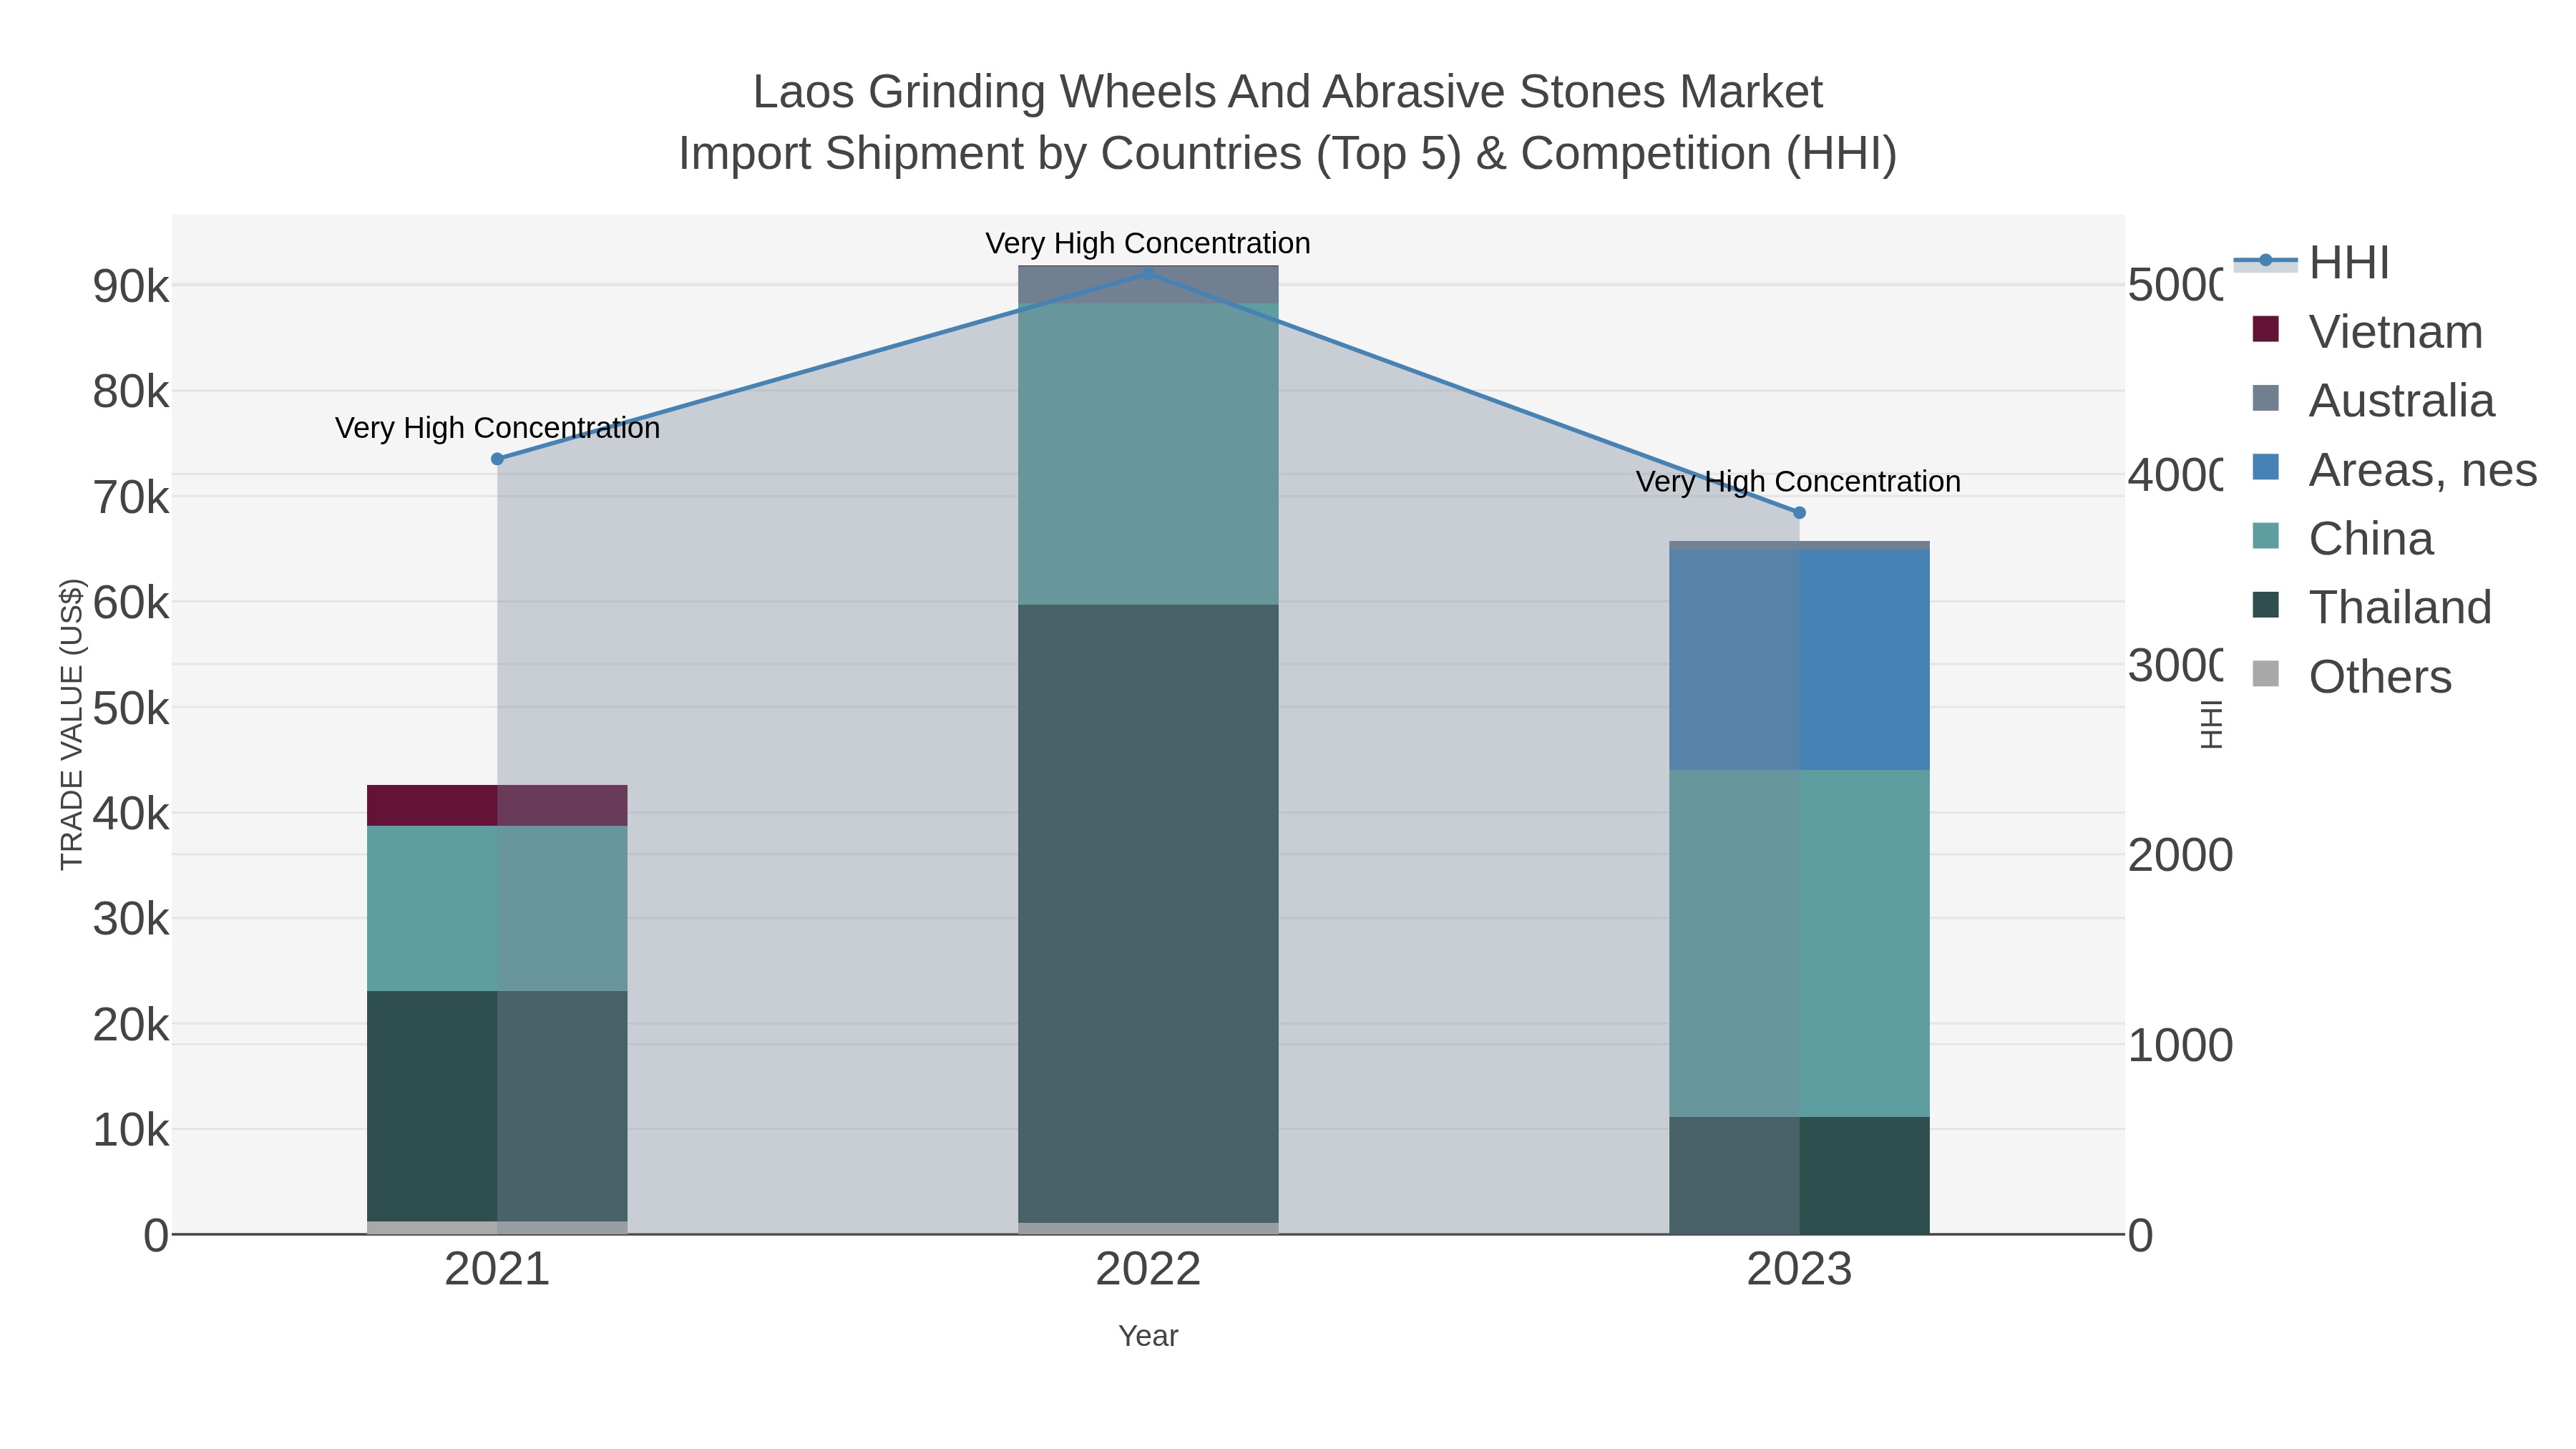Viewport: 2576px width, 1449px height.
Task: Click the HHI line marker in legend
Action: [x=2266, y=261]
